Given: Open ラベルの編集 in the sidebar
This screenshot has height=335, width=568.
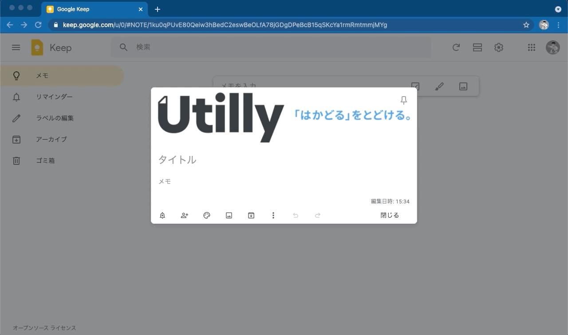Looking at the screenshot, I should click(x=62, y=118).
